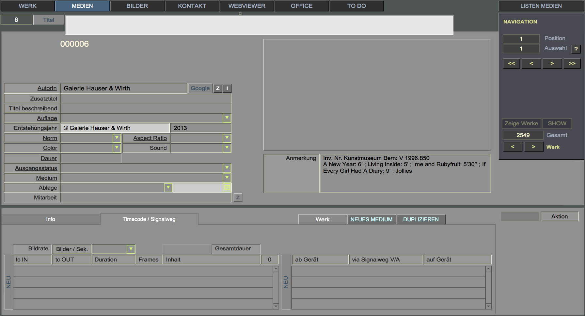Select the Info tab
The height and width of the screenshot is (316, 585).
click(x=51, y=219)
